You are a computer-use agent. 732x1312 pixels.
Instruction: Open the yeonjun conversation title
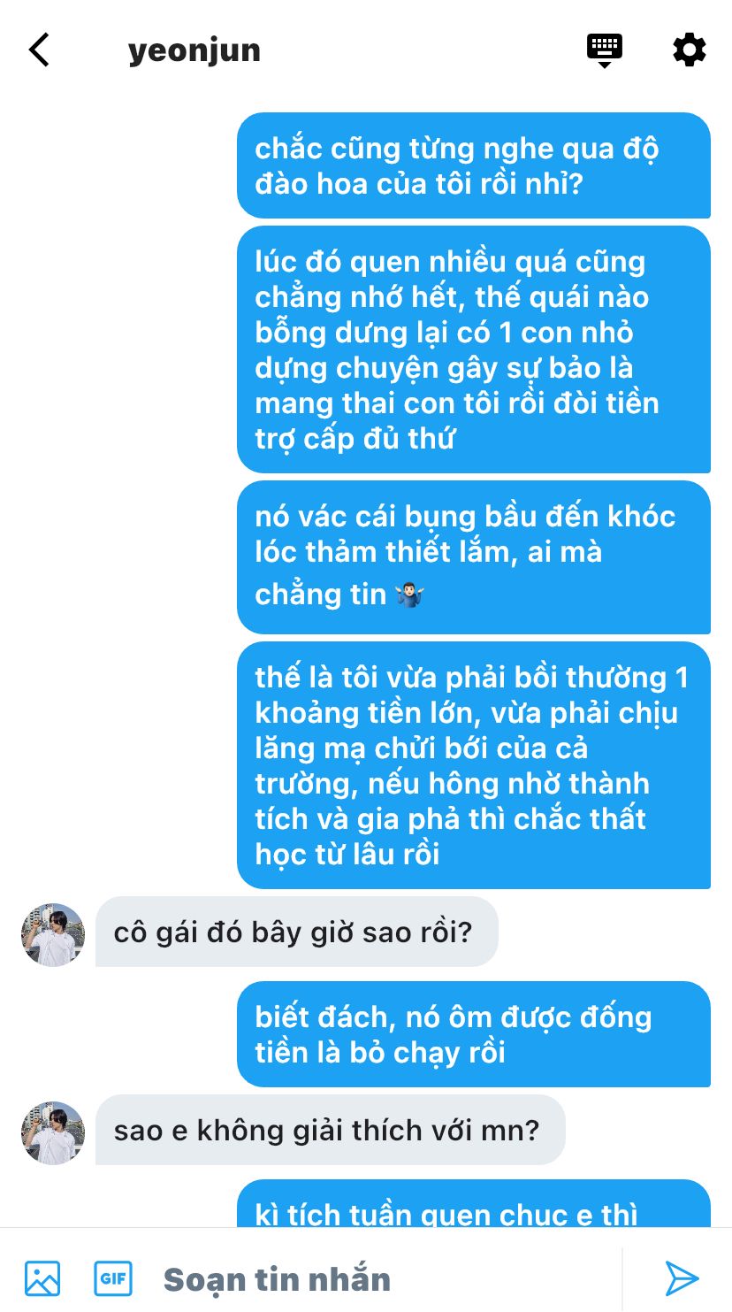(194, 50)
